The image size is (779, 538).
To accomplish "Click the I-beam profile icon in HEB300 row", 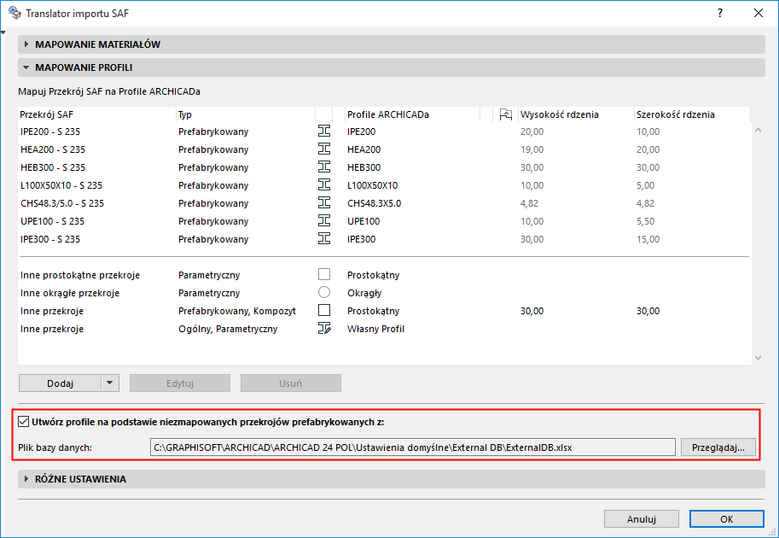I will point(324,167).
